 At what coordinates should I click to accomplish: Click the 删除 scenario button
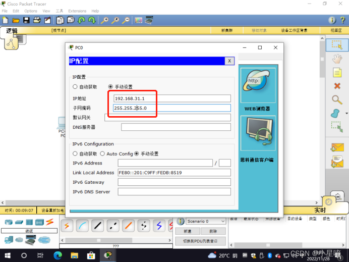click(213, 231)
